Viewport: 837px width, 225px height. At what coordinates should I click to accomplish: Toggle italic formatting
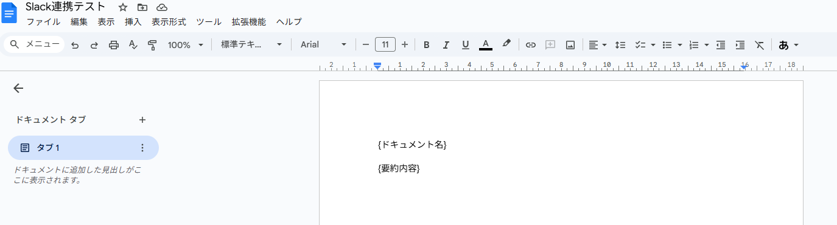pos(446,44)
